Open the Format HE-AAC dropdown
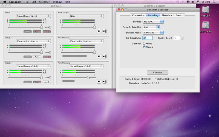219x137 pixels. coord(153,22)
